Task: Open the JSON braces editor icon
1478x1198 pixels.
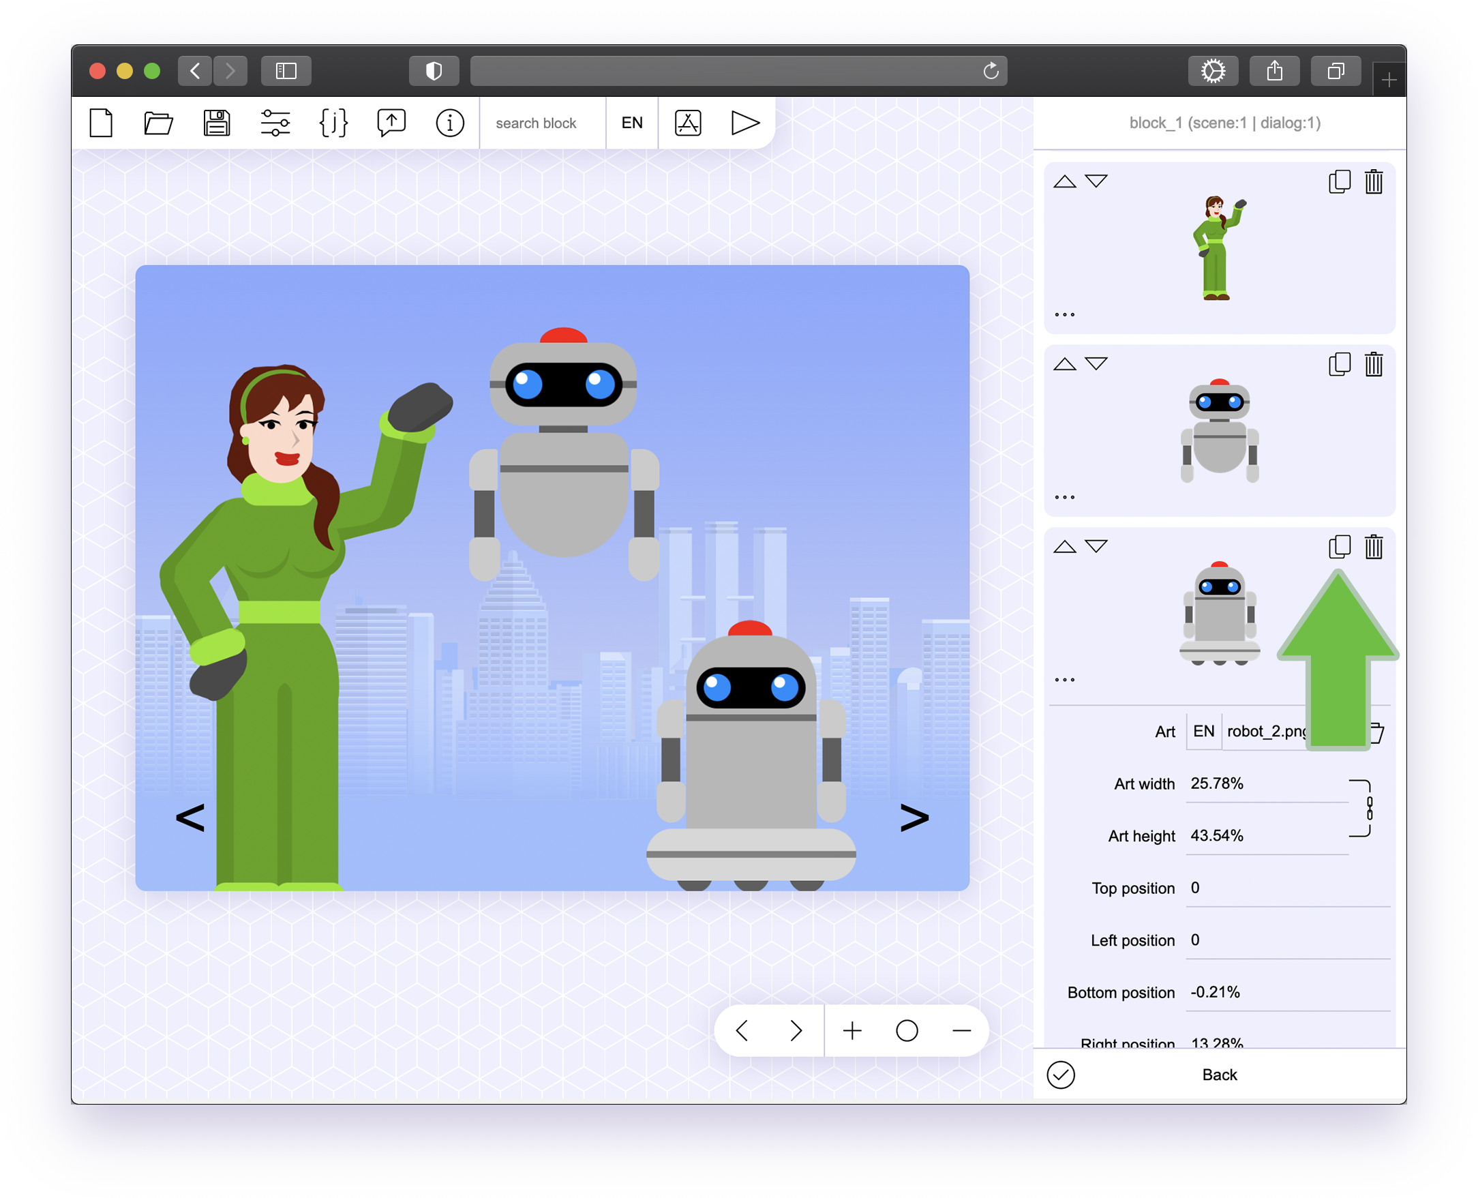Action: [333, 123]
